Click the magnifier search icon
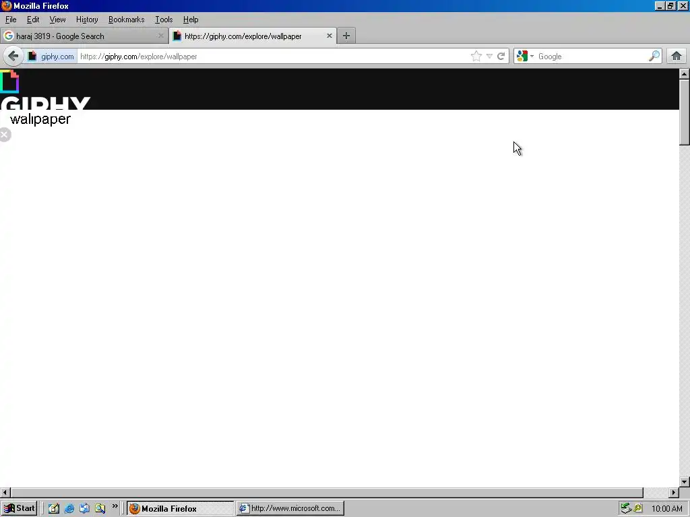Viewport: 690px width, 517px height. pyautogui.click(x=654, y=57)
